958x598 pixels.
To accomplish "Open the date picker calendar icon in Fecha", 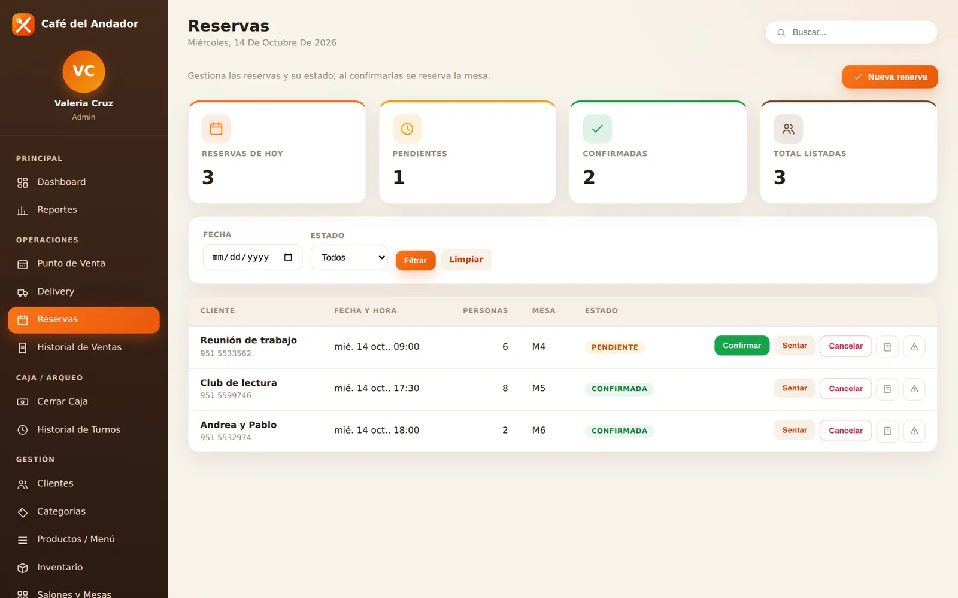I will 288,257.
